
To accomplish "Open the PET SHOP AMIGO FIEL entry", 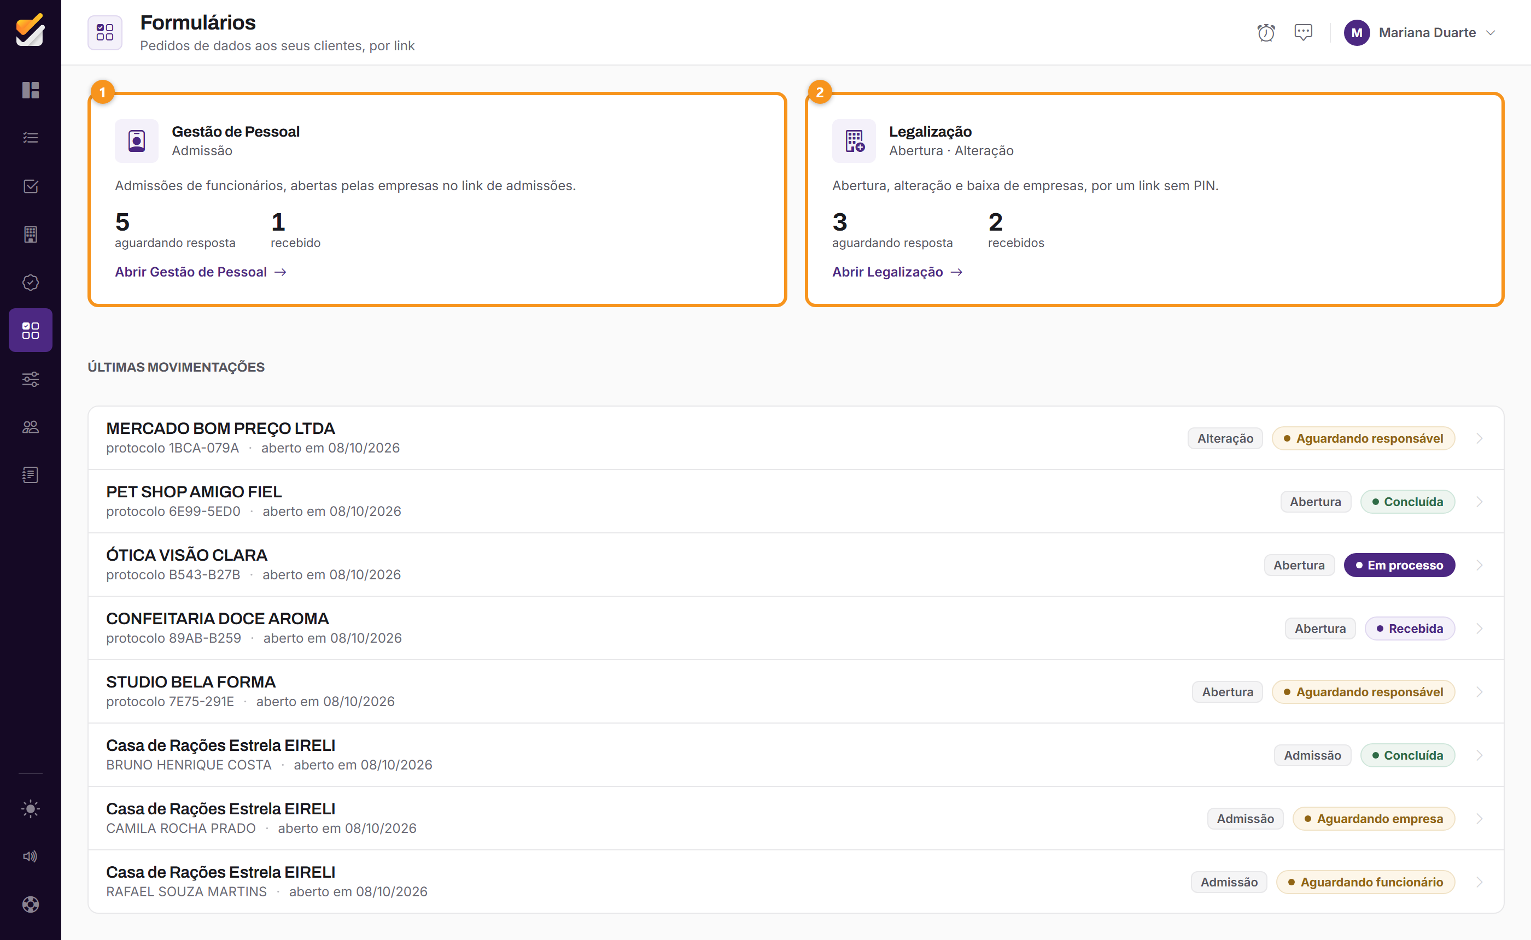I will click(x=796, y=502).
